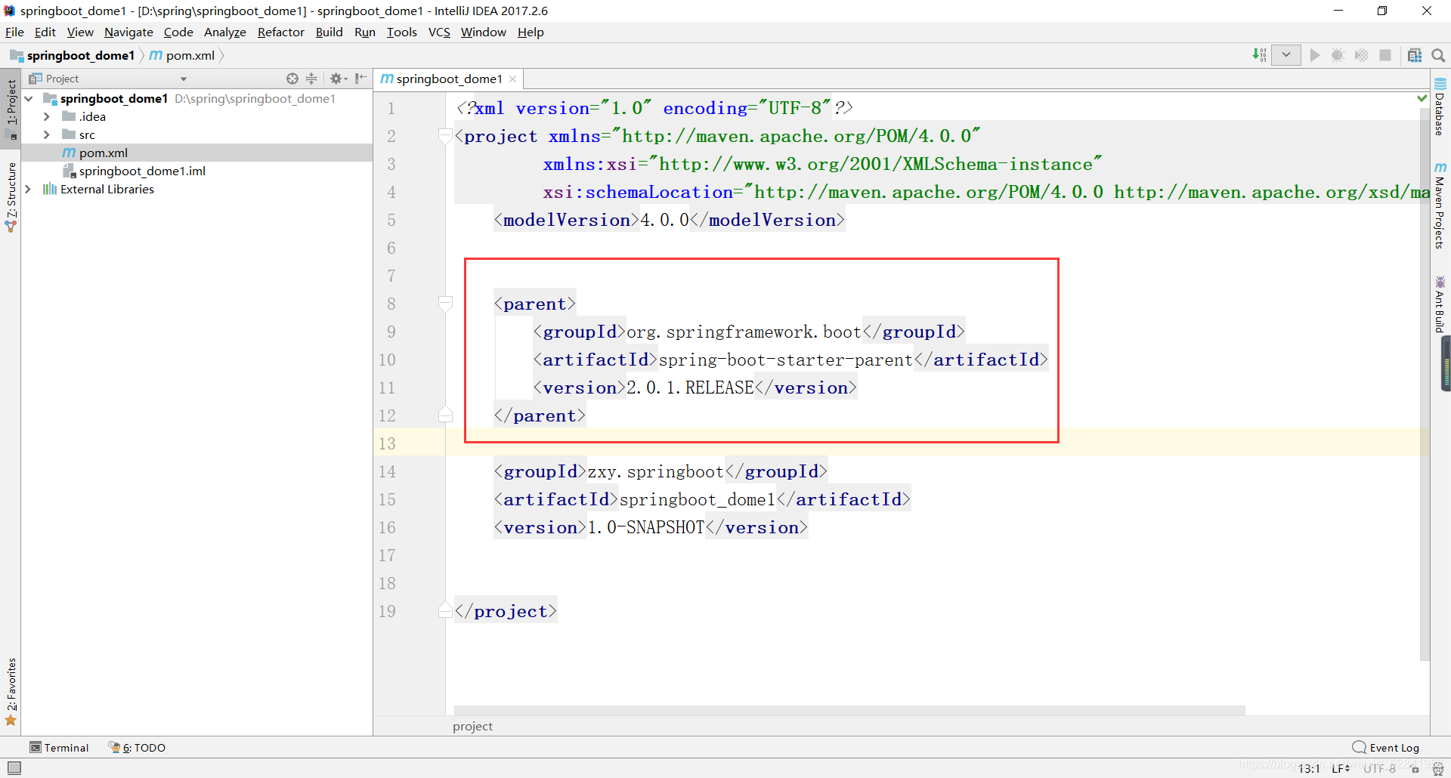Open the Terminal tool window
Image resolution: width=1451 pixels, height=778 pixels.
coord(59,747)
